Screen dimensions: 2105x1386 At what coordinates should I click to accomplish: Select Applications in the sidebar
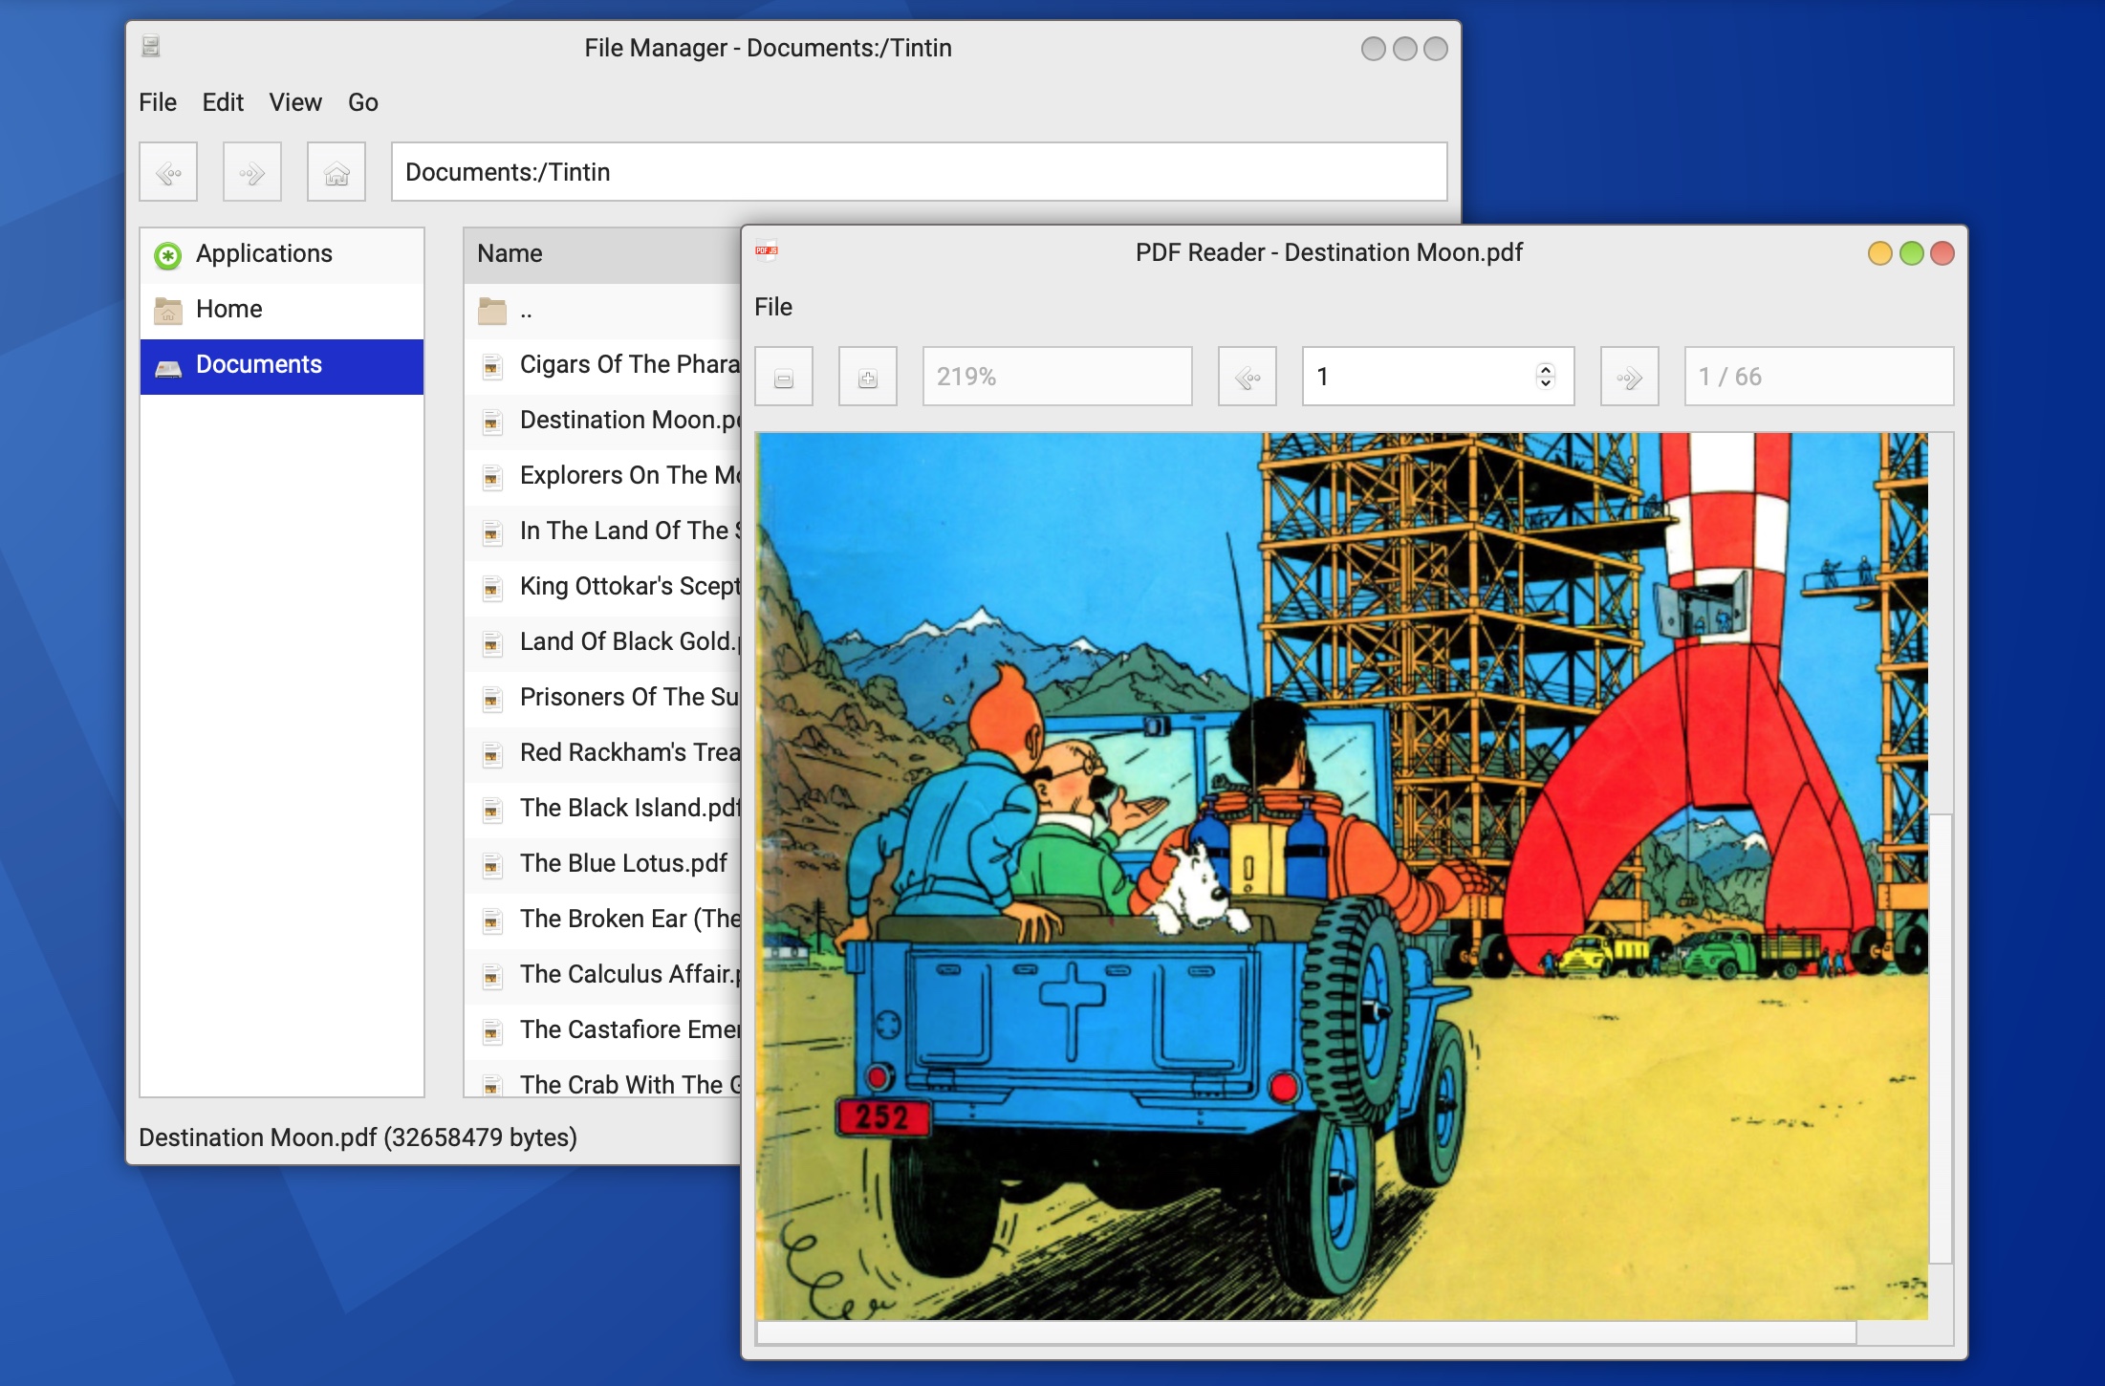pos(264,254)
